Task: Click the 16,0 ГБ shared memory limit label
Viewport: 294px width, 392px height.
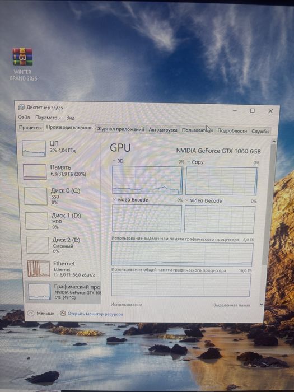Action: [245, 270]
